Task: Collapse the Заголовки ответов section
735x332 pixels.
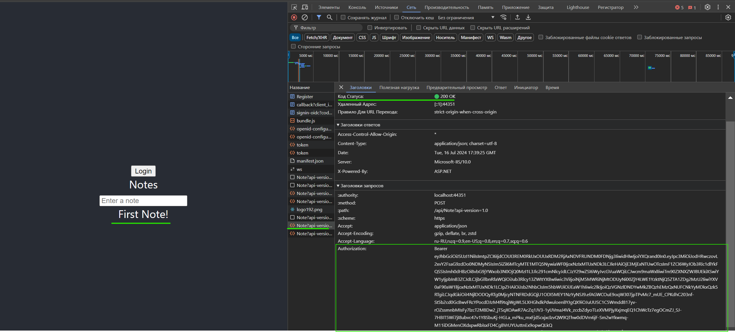Action: point(338,125)
